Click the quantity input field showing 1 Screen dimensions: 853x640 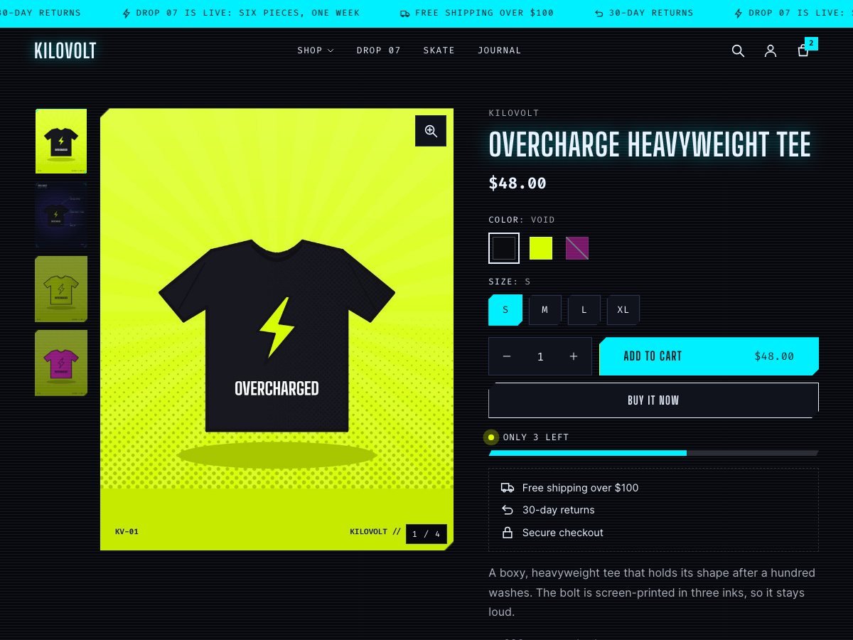pyautogui.click(x=540, y=356)
